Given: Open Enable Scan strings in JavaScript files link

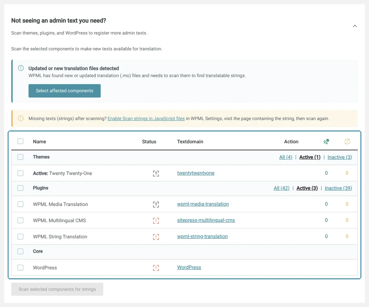Looking at the screenshot, I should coord(146,119).
